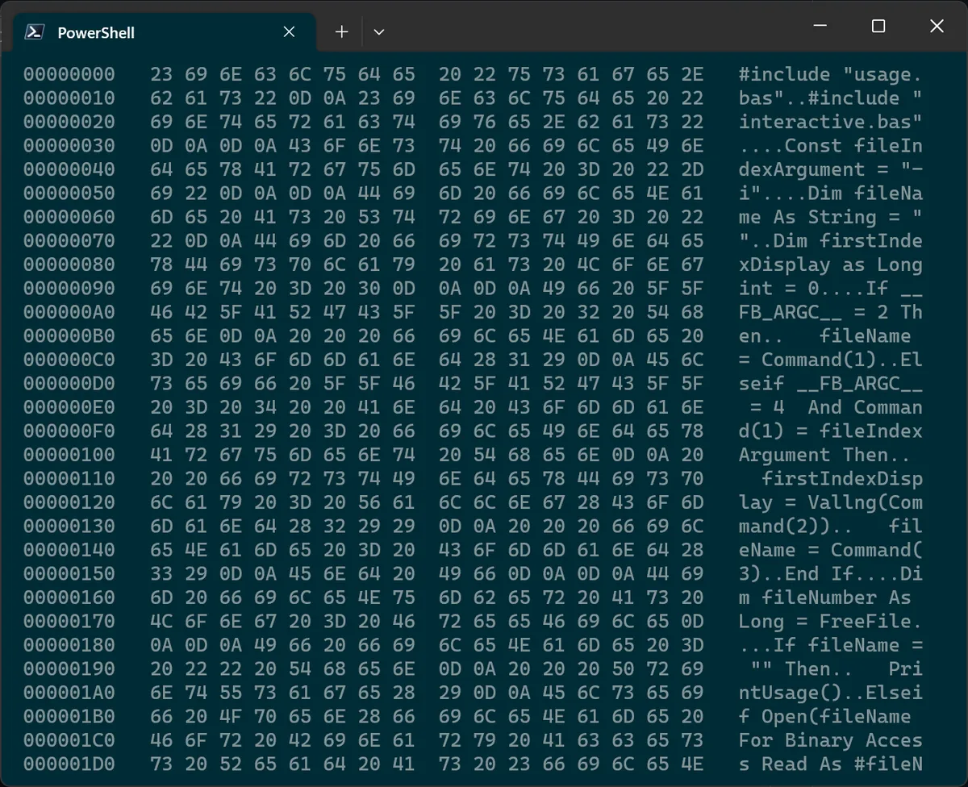
Task: Click the offset 000001D0 at bottom
Action: [x=69, y=764]
